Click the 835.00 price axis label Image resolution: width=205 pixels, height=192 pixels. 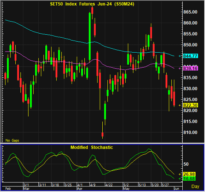(190, 78)
